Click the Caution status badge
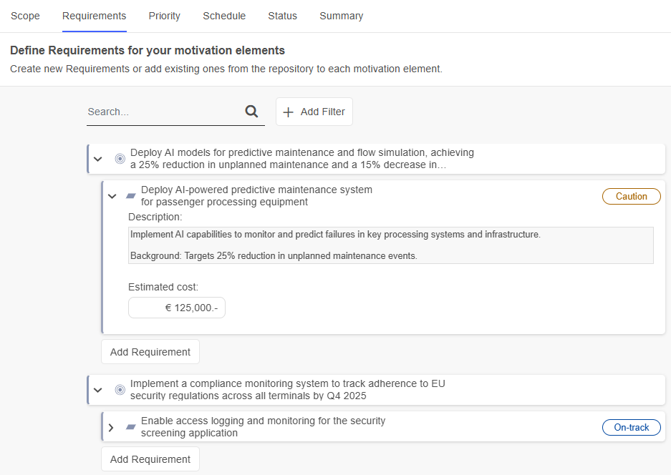This screenshot has height=475, width=671. [631, 197]
